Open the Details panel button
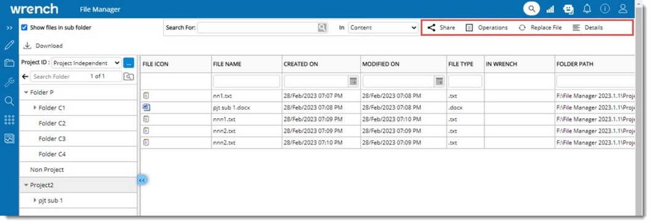Image resolution: width=651 pixels, height=224 pixels. coord(588,28)
